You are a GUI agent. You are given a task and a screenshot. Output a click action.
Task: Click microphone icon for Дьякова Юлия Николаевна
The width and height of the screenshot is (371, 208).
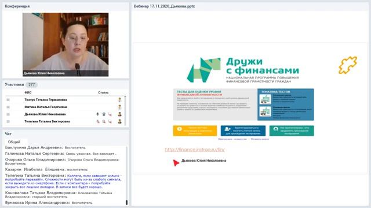tap(98, 114)
